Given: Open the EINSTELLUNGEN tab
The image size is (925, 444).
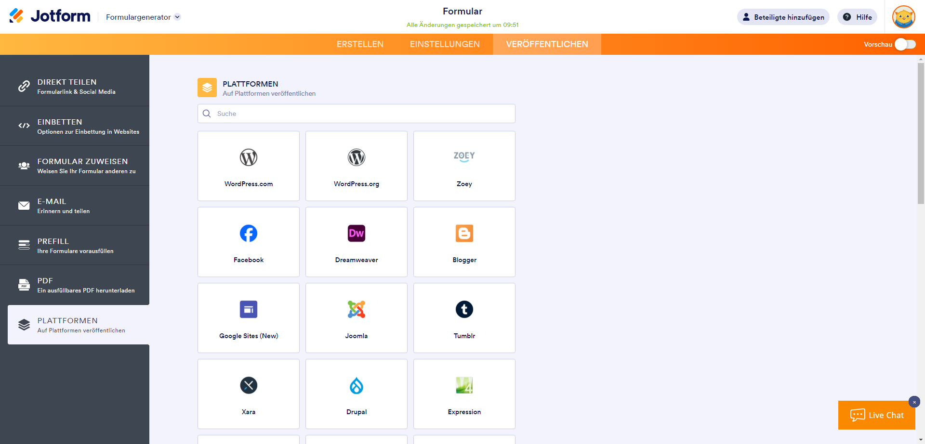Looking at the screenshot, I should pyautogui.click(x=445, y=44).
